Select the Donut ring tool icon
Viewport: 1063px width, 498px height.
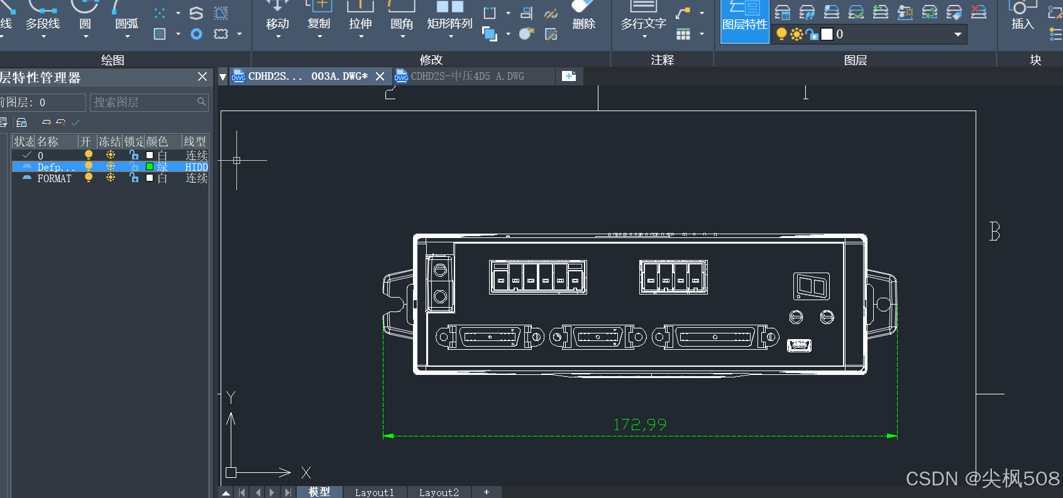196,34
